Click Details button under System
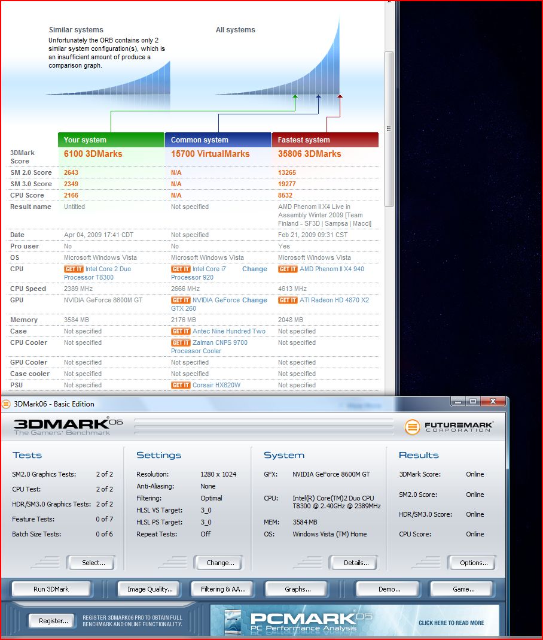543x640 pixels. pos(353,562)
